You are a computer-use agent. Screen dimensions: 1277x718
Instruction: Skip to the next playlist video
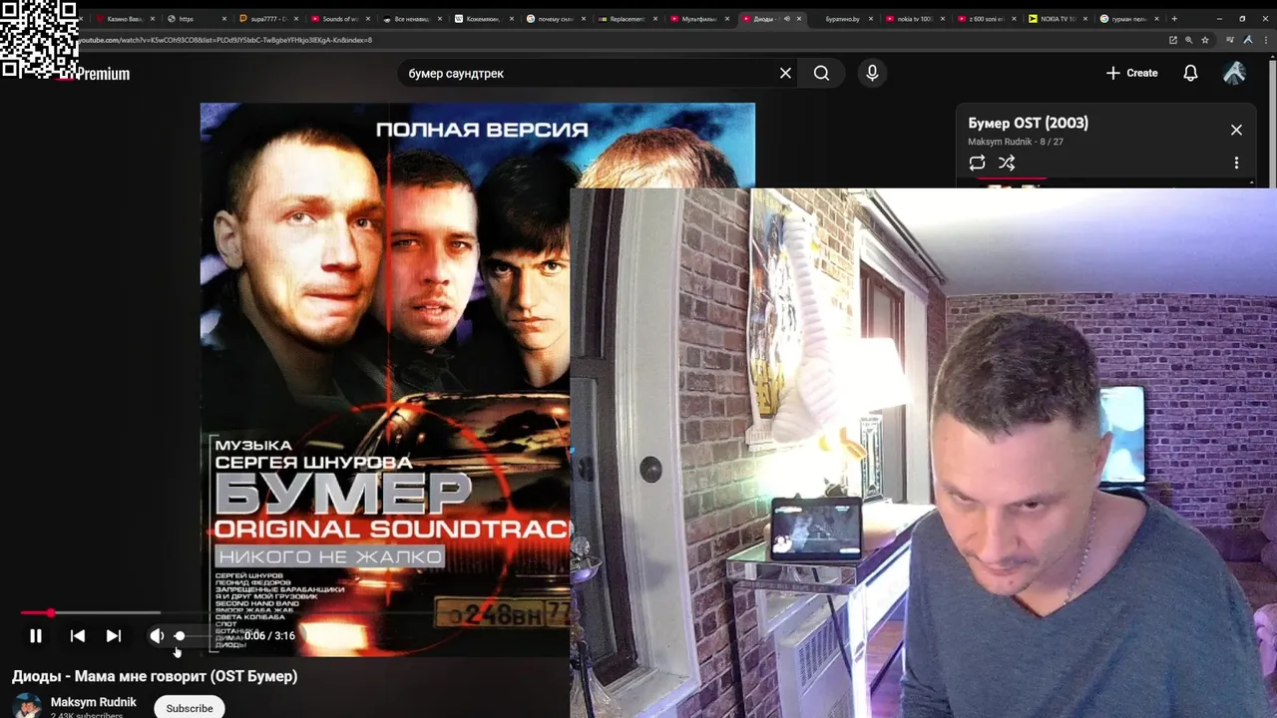coord(114,635)
